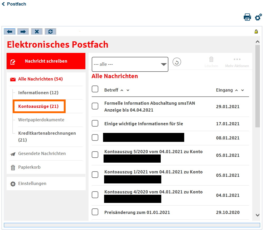The width and height of the screenshot is (263, 230).
Task: Tick the select-all checkbox beside Betreff
Action: [x=95, y=89]
